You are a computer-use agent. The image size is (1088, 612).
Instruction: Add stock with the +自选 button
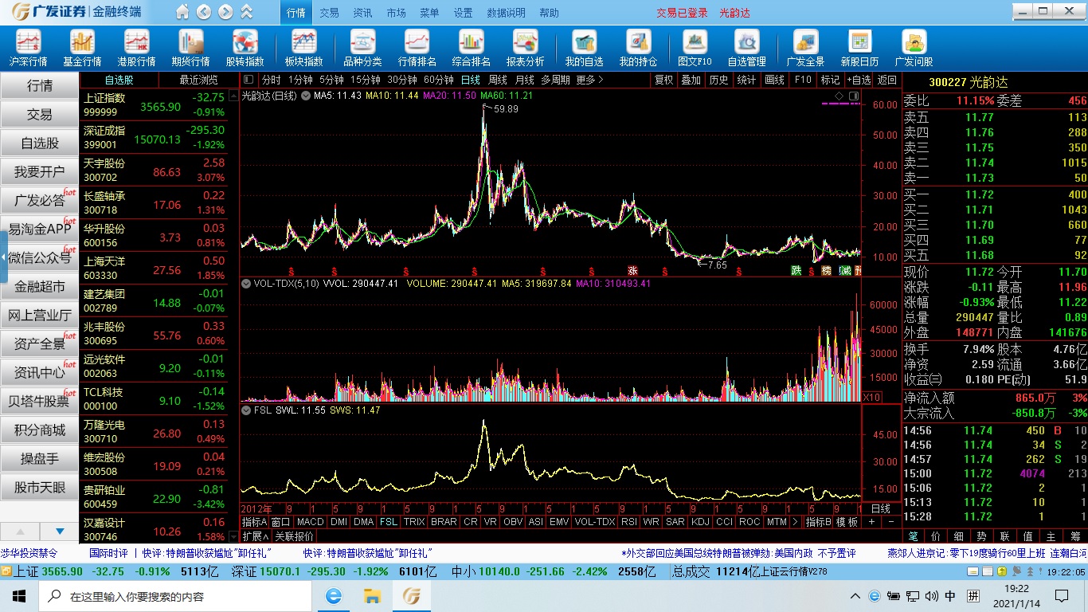[x=859, y=80]
